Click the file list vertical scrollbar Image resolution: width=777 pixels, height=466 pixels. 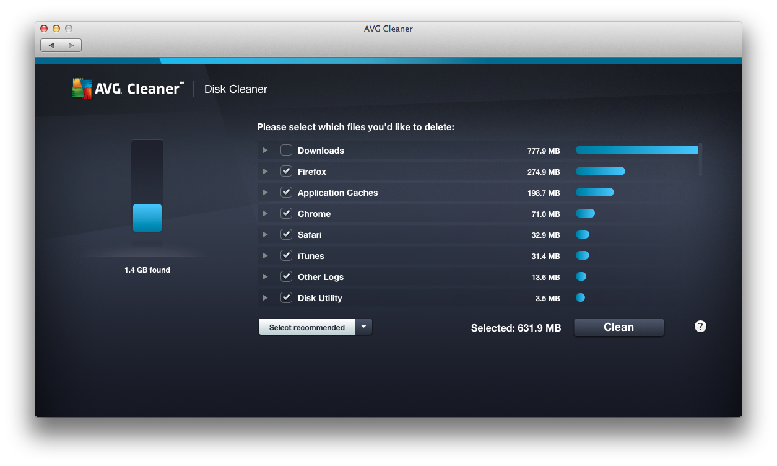click(700, 159)
